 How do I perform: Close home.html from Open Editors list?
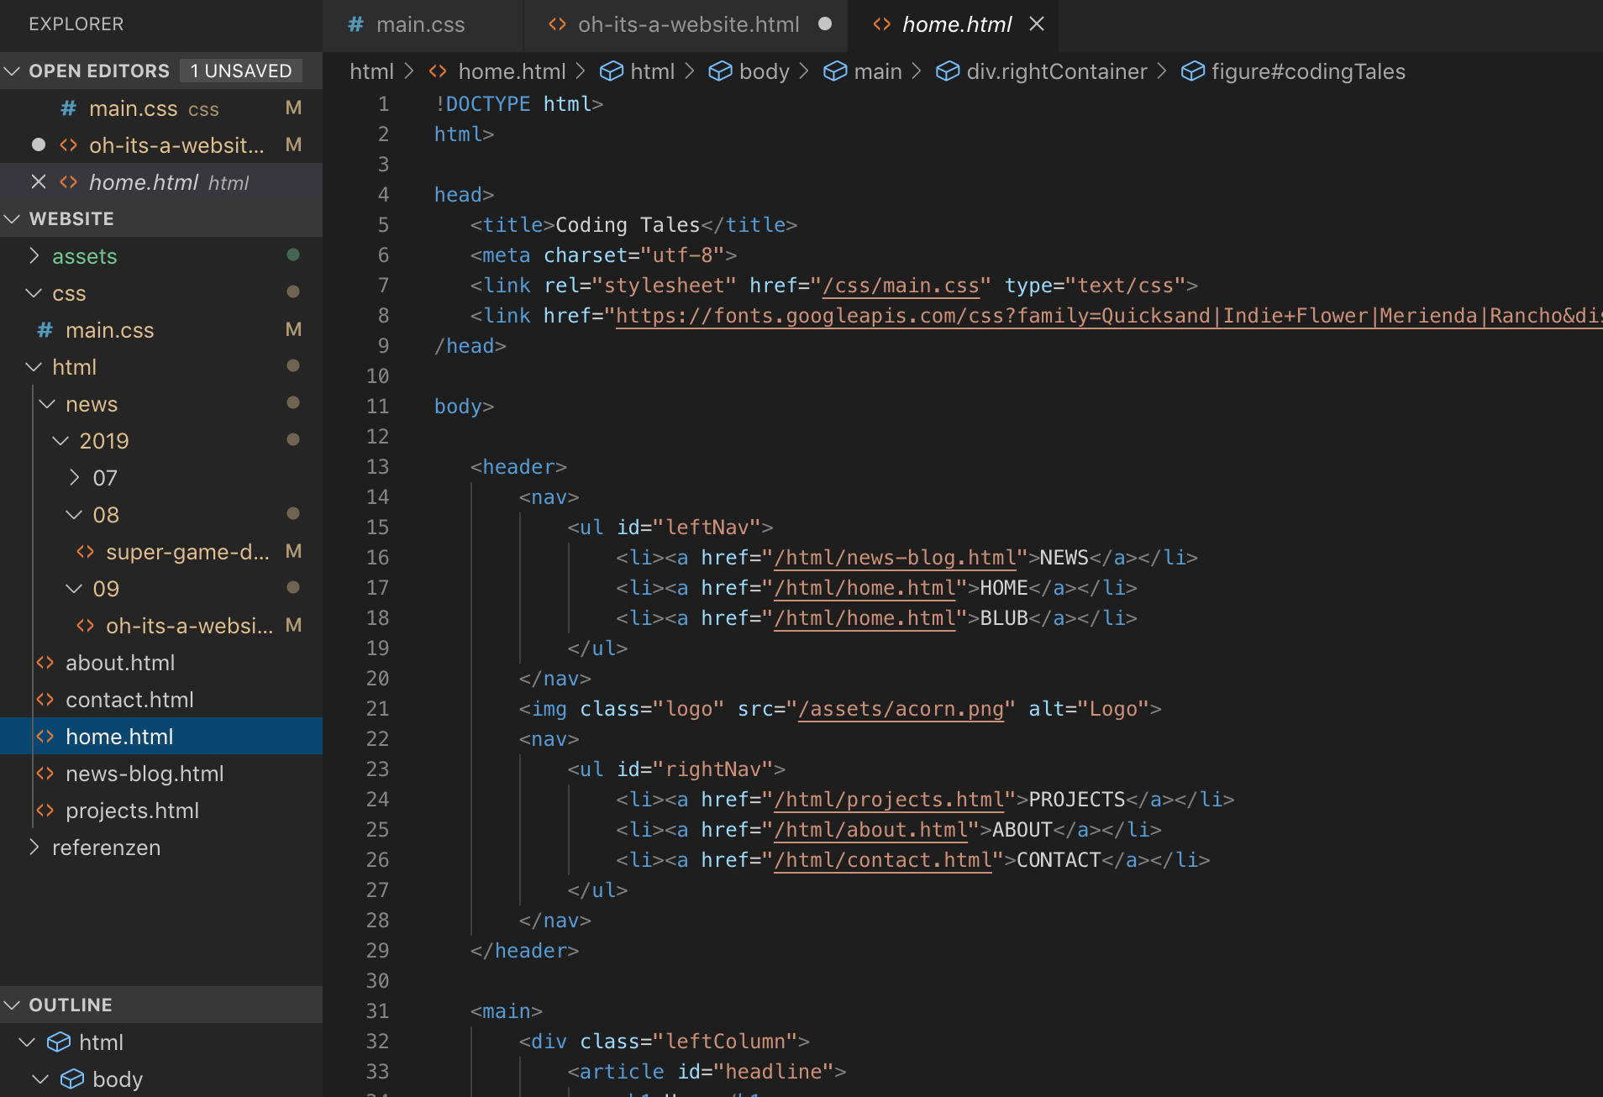[x=39, y=181]
